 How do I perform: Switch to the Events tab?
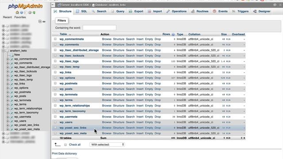(x=220, y=11)
